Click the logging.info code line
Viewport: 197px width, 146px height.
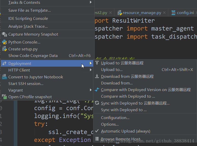pyautogui.click(x=63, y=116)
